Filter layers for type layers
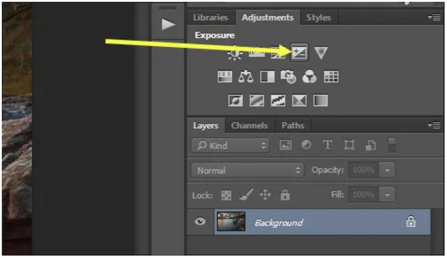The width and height of the screenshot is (447, 258). 327,145
